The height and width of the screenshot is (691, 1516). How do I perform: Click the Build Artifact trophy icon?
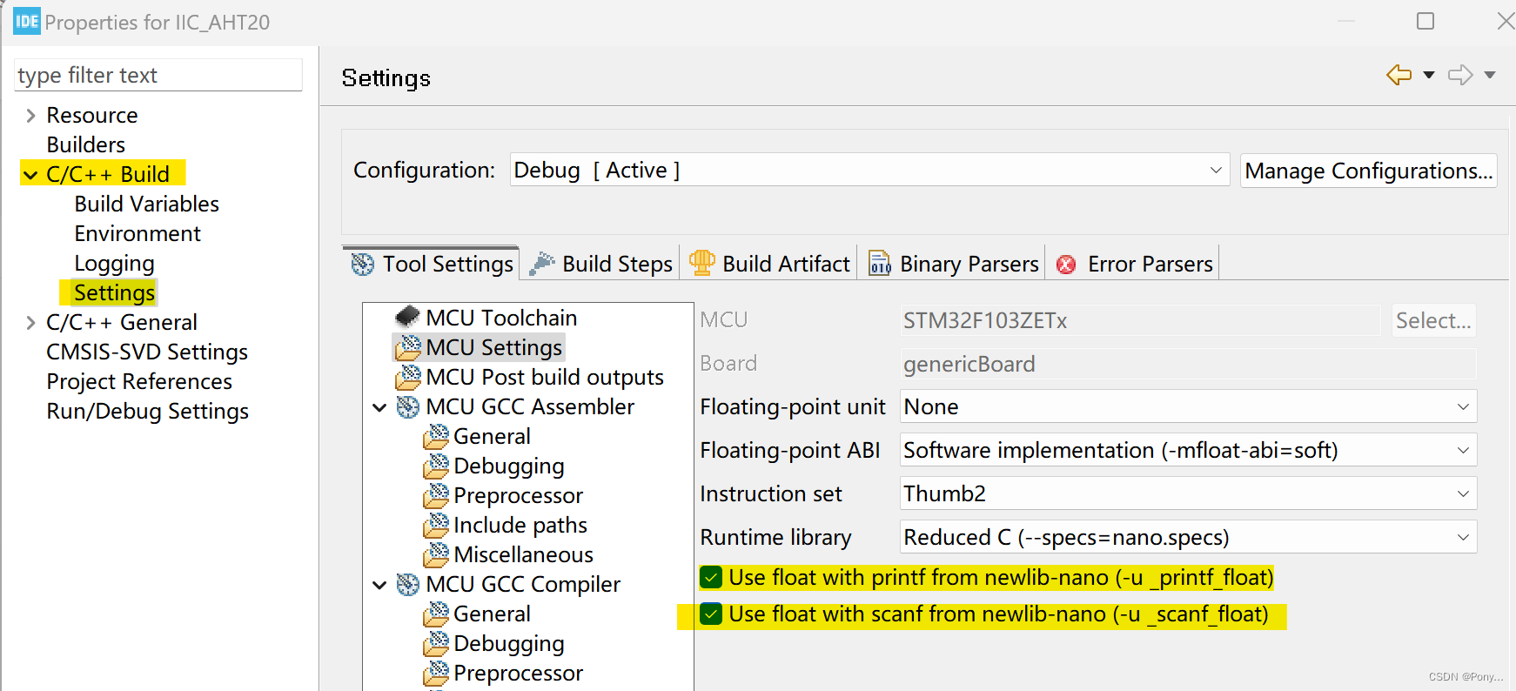click(x=701, y=262)
